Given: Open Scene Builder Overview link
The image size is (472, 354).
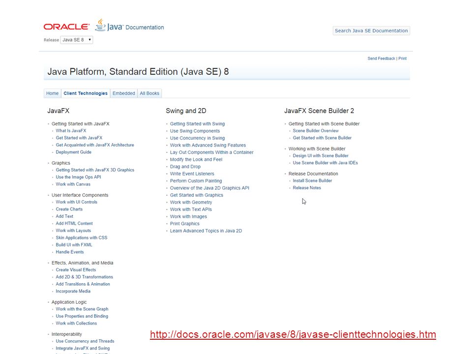Looking at the screenshot, I should tap(316, 131).
